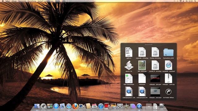Viewport: 198px width, 111px height.
Task: Open the document stack beside Trash
Action: [155, 106]
